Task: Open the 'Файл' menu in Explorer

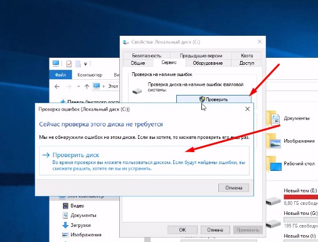Action: click(60, 75)
